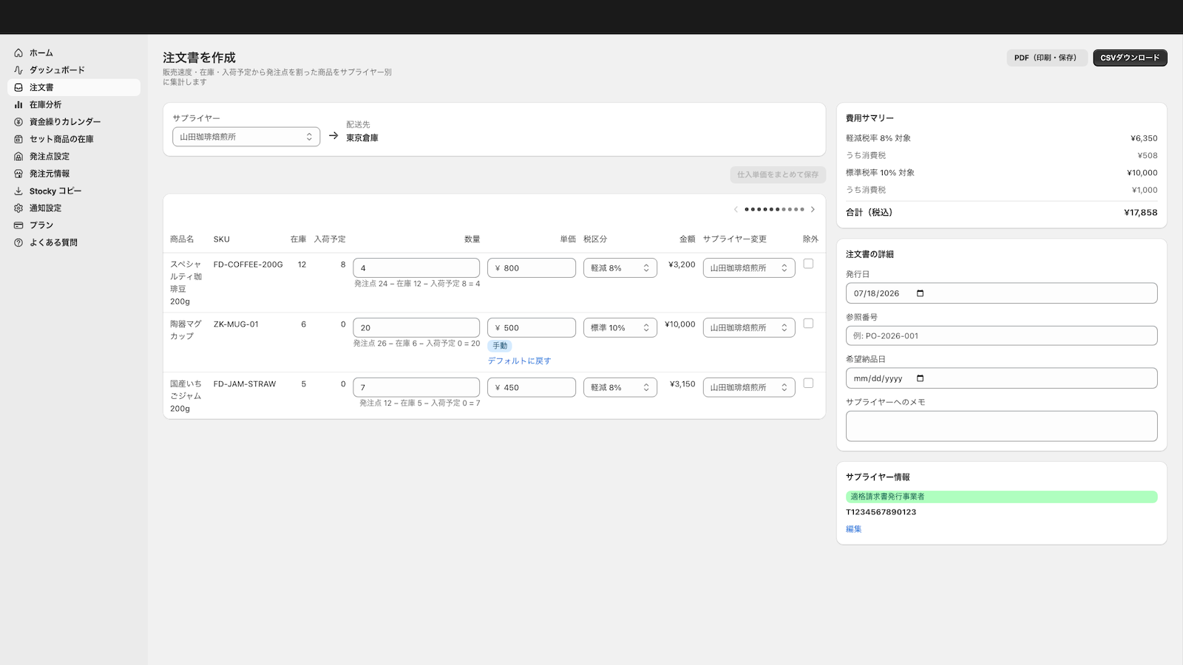The height and width of the screenshot is (665, 1183).
Task: Click the 在庫分析 bar chart icon
Action: click(18, 105)
